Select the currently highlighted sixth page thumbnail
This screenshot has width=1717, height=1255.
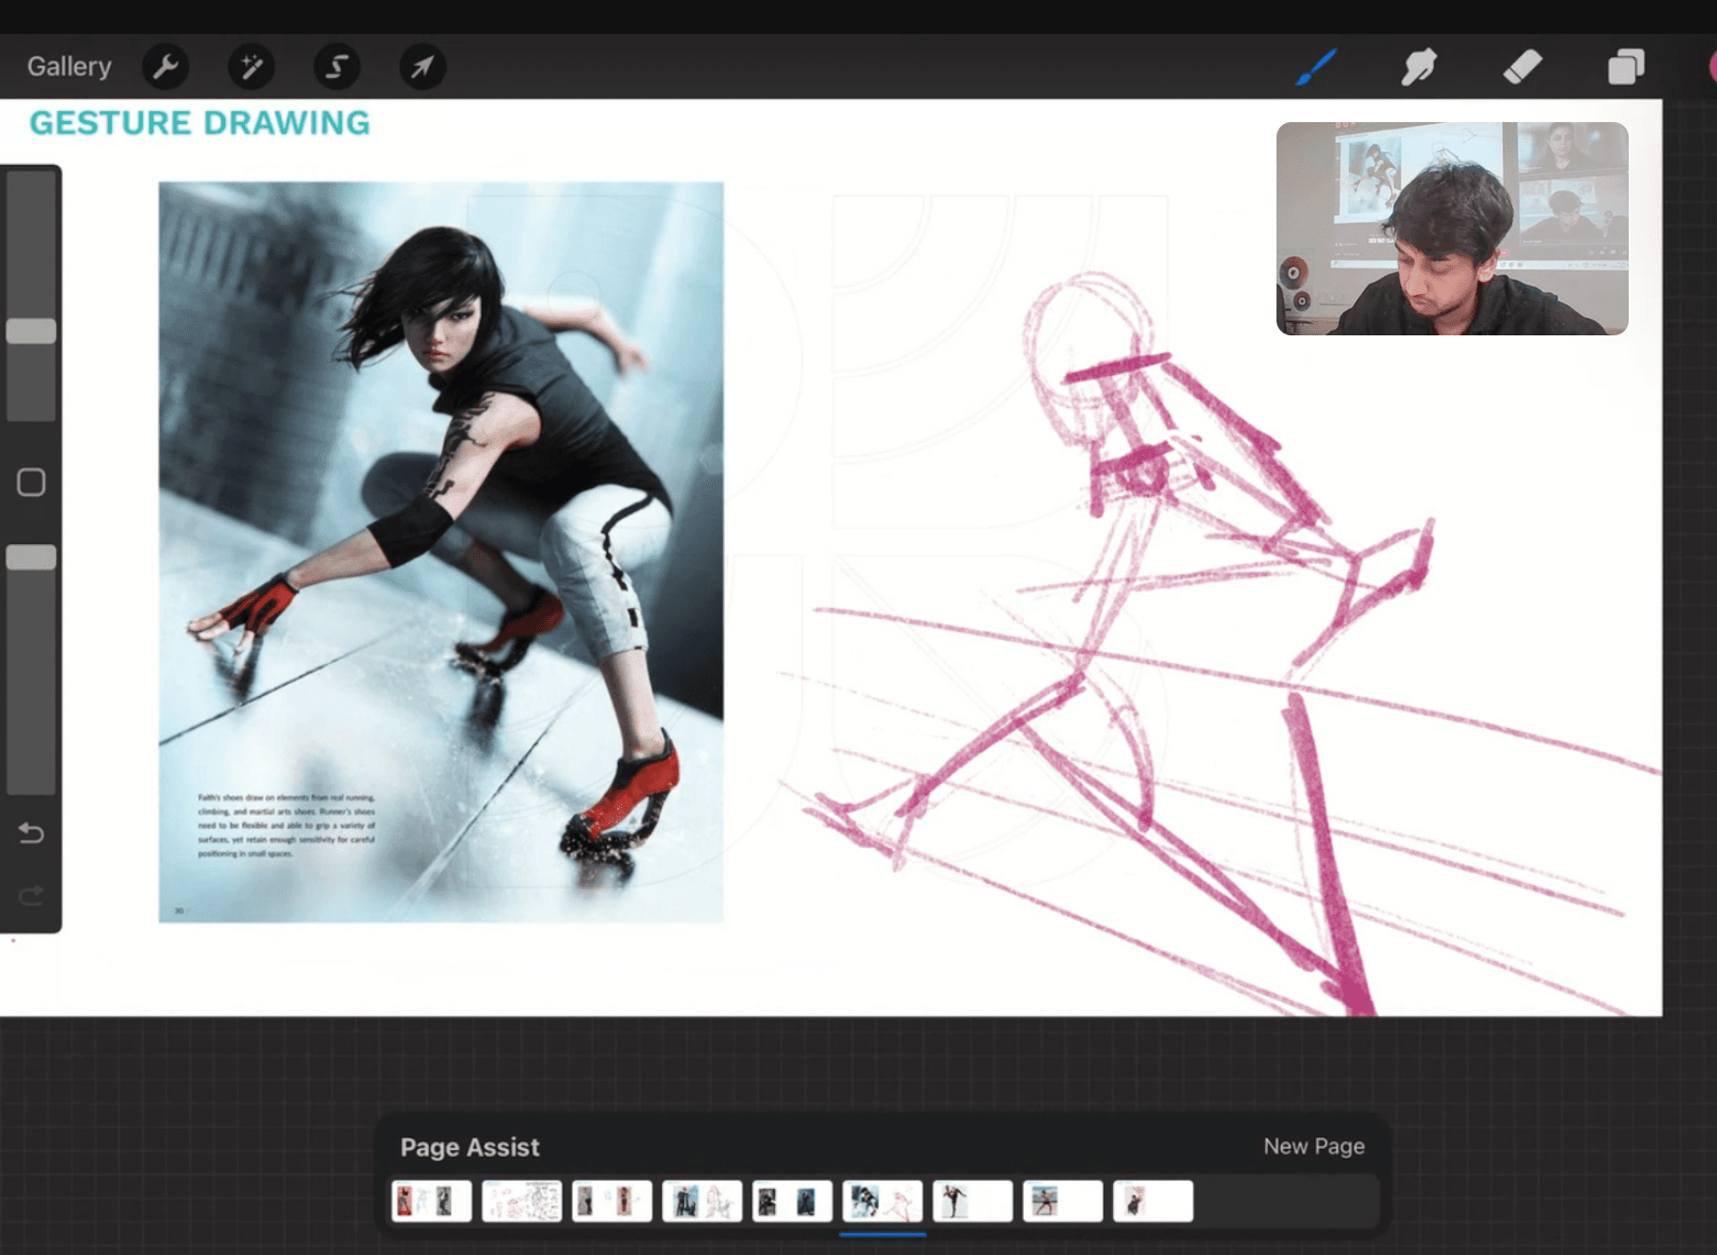coord(882,1201)
